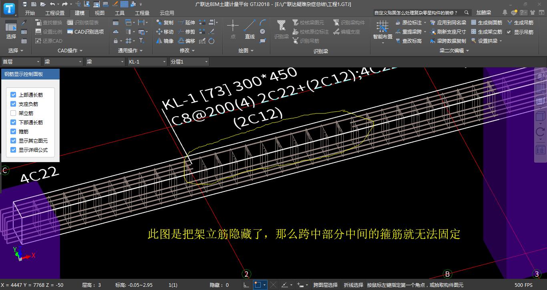The image size is (547, 290).
Task: Expand the 重提梁跨 dropdown arrow
Action: [x=425, y=32]
